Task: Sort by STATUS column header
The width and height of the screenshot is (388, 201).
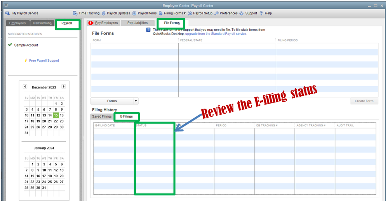Action: [x=141, y=125]
